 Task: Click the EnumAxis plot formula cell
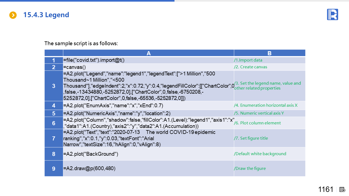coord(113,106)
